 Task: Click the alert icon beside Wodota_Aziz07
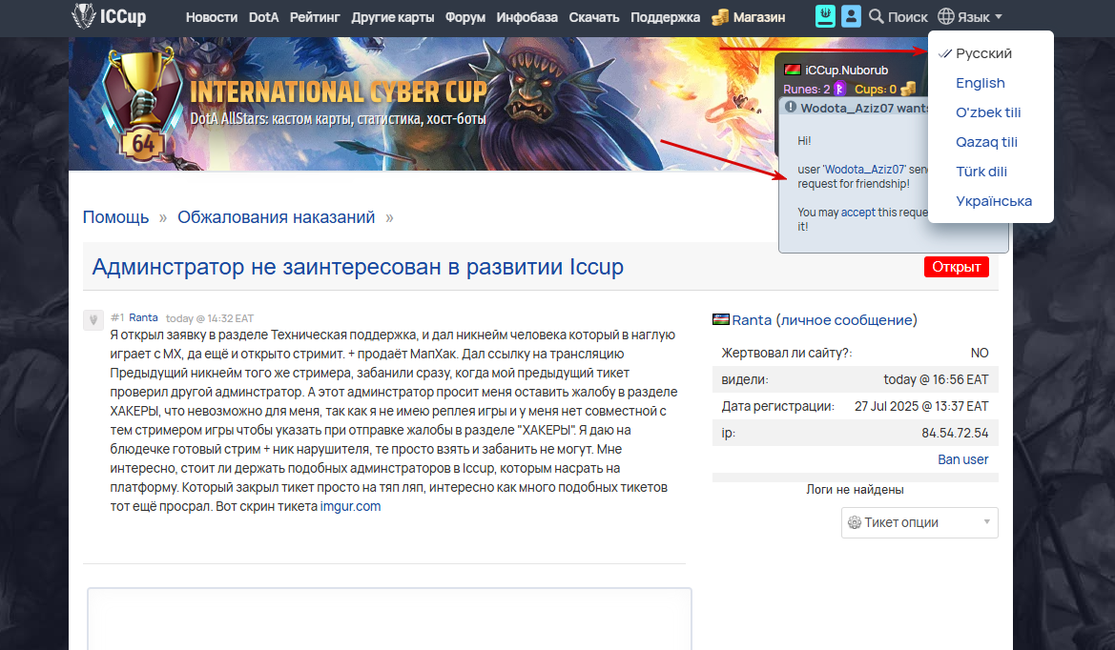pyautogui.click(x=790, y=108)
